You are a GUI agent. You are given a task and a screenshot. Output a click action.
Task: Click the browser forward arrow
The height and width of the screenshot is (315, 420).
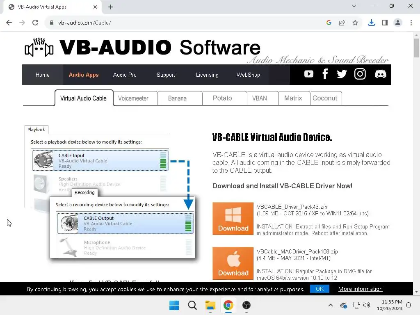tap(22, 23)
